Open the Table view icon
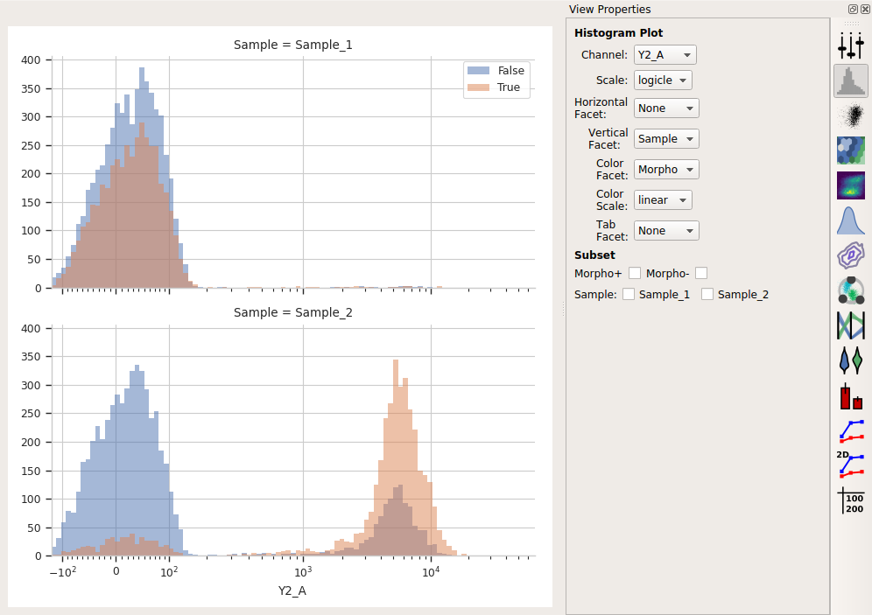Screen dimensions: 872x615 [850, 500]
